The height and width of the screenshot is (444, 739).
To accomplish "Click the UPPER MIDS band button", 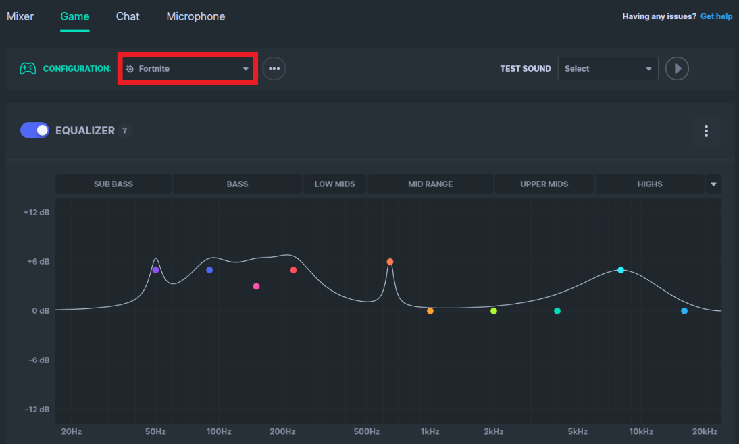I will pyautogui.click(x=544, y=184).
